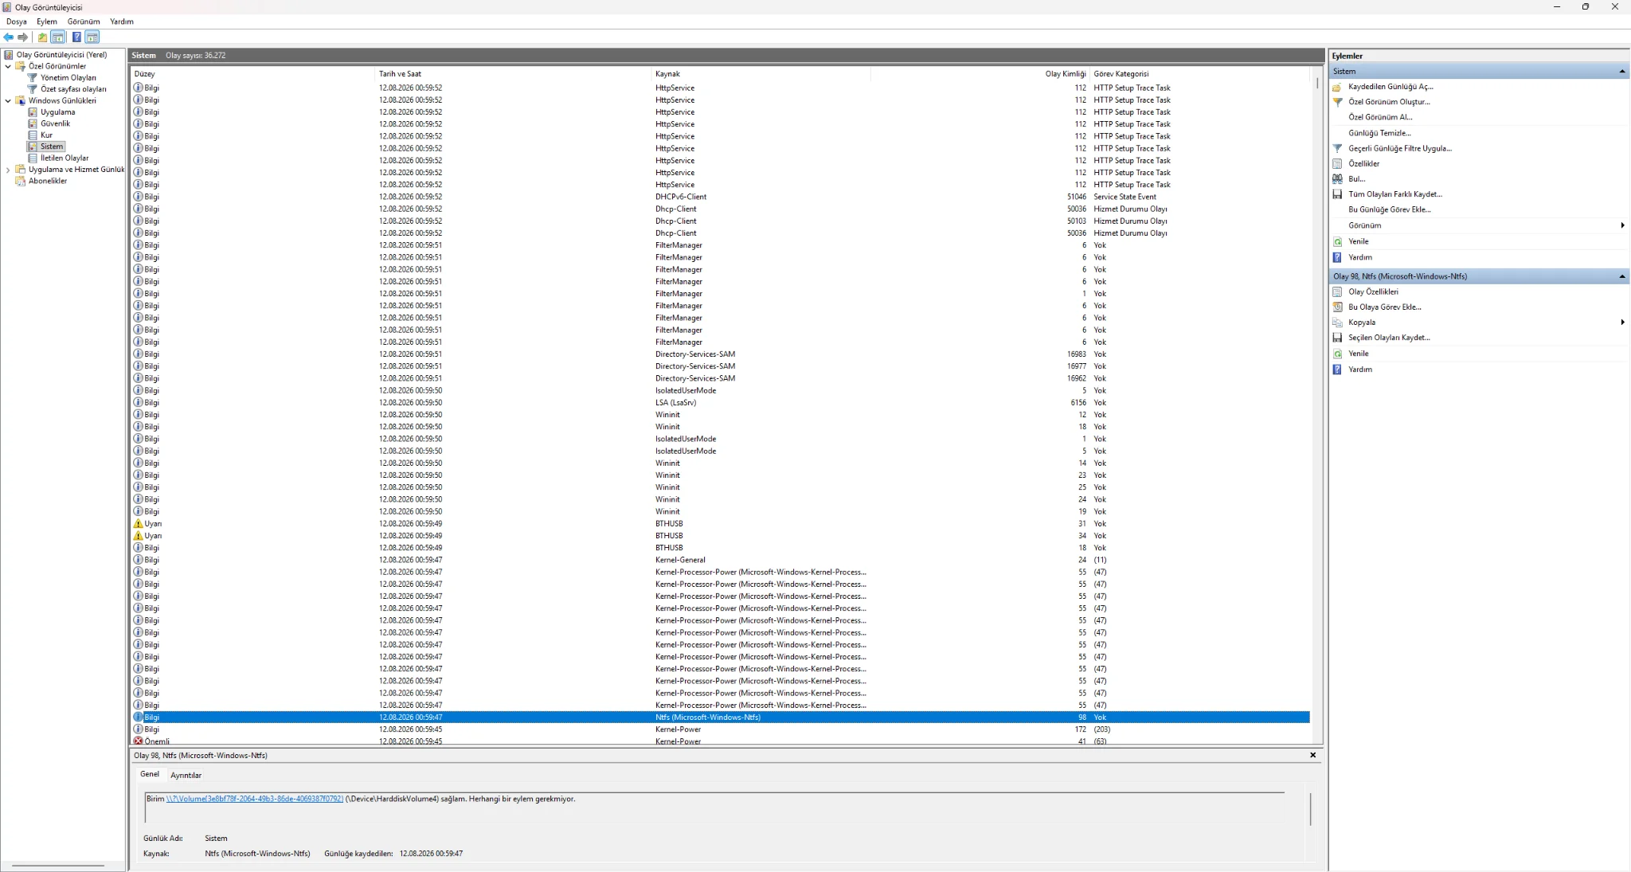
Task: Expand Uygulama ve Hizmet Günlükleri node
Action: [x=8, y=170]
